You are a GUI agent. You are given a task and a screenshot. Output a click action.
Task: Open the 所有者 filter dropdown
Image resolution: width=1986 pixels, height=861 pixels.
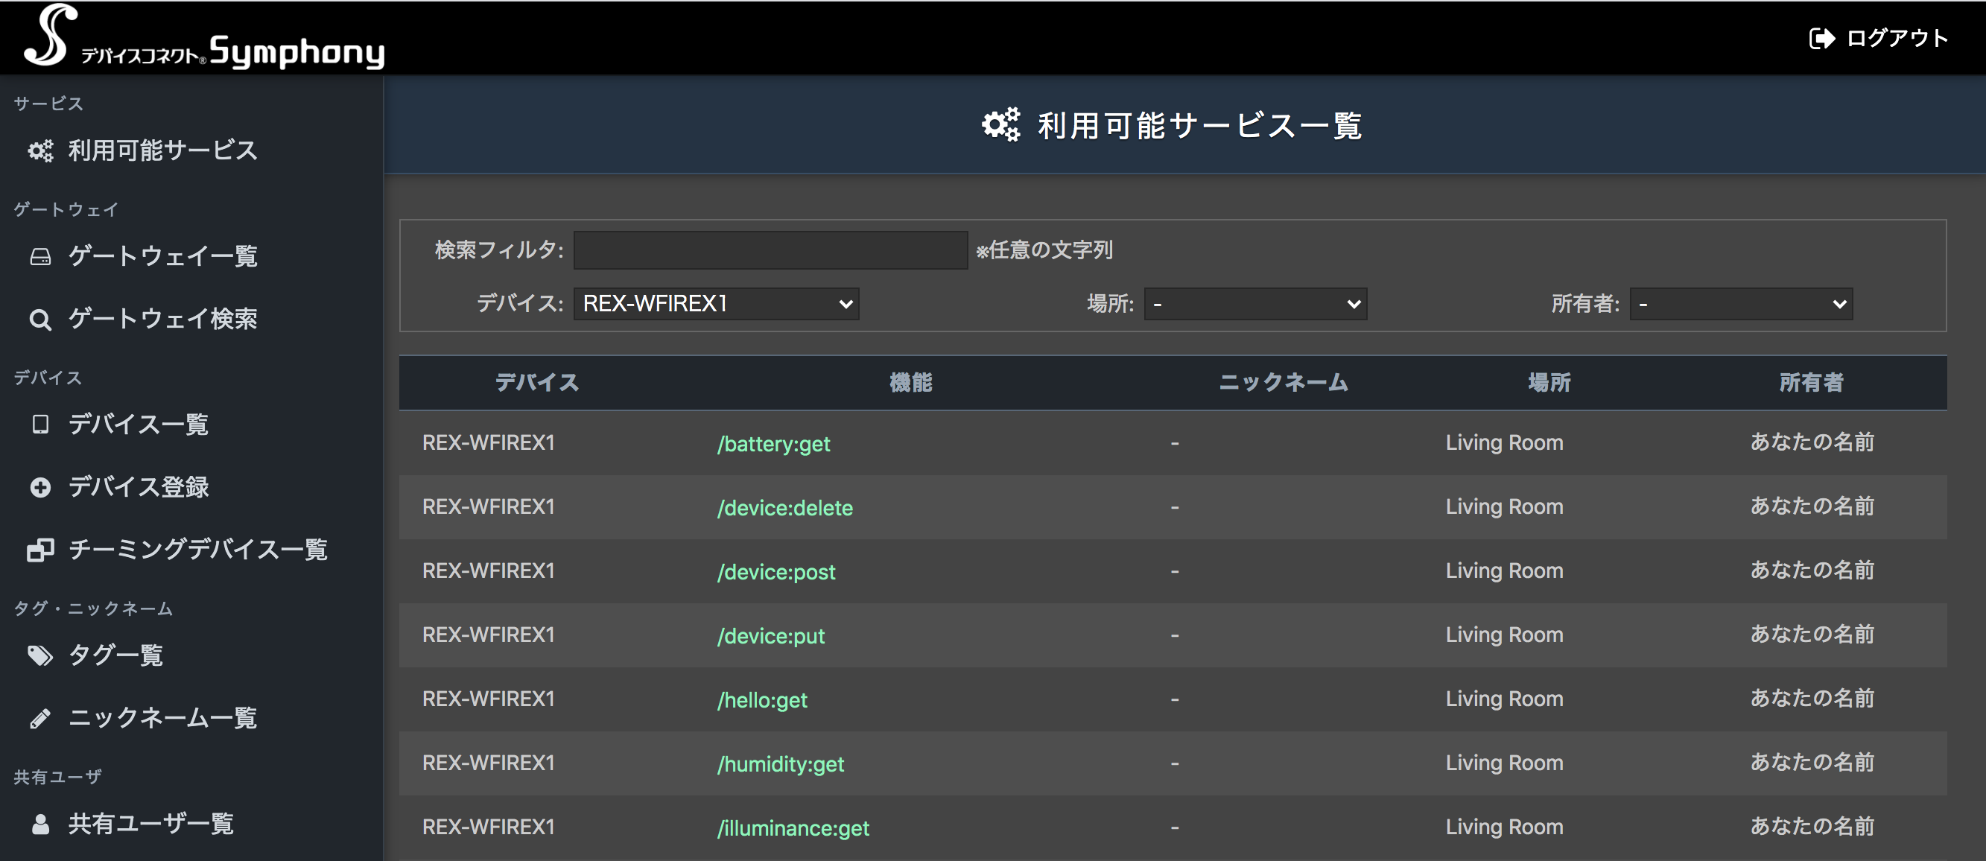click(1741, 304)
